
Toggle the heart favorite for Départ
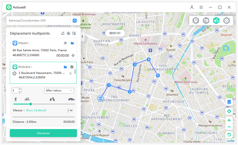pos(65,43)
